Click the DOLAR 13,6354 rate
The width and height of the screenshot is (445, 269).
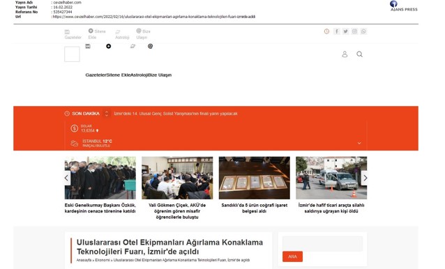[x=90, y=128]
